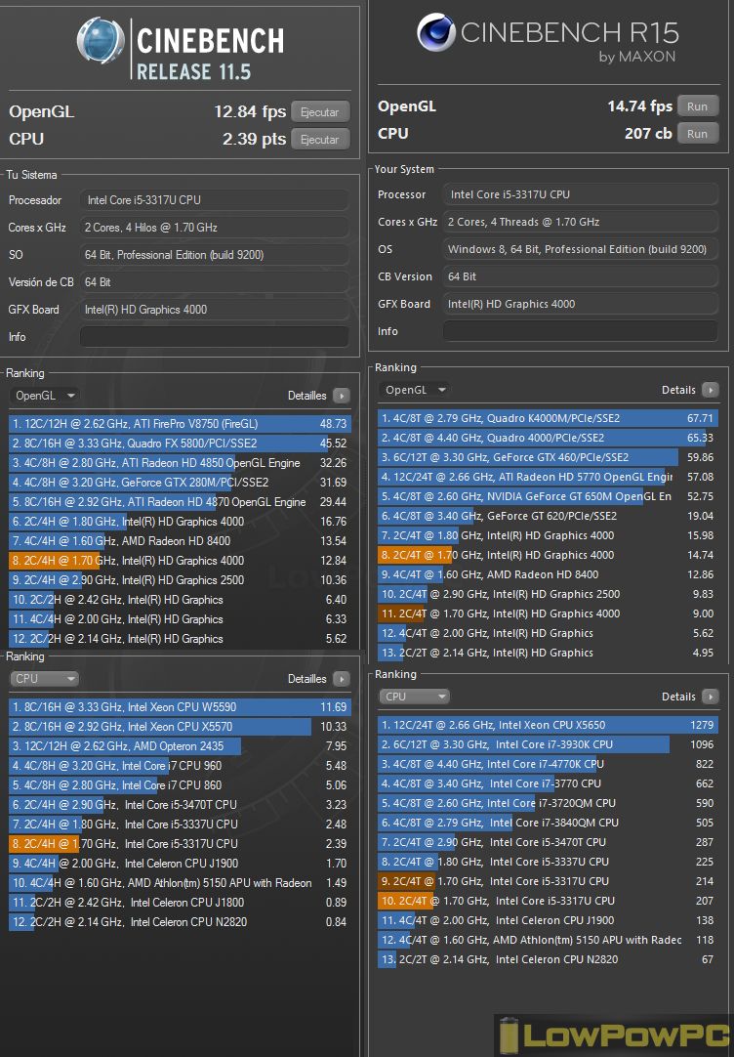
Task: Run OpenGL test with Ejecutar in Cinebench 11.5
Action: pos(320,112)
